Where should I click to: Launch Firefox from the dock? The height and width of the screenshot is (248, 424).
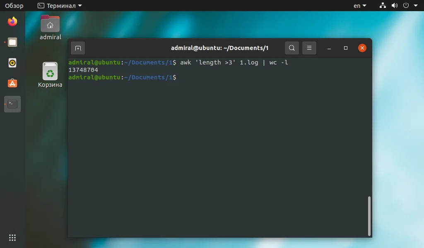pos(12,21)
